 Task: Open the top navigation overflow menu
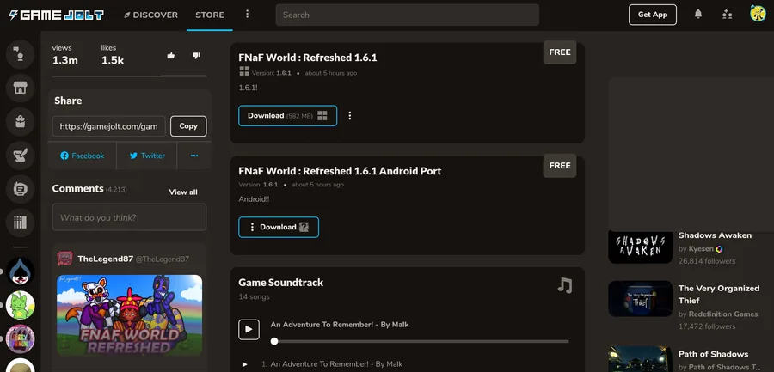pos(248,15)
